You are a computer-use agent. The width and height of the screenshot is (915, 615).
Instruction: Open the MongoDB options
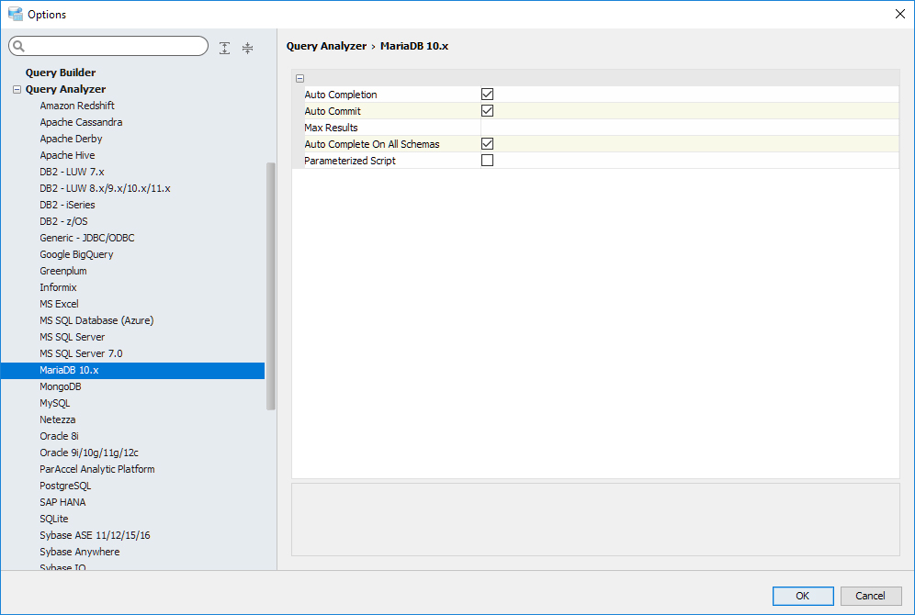click(x=61, y=386)
